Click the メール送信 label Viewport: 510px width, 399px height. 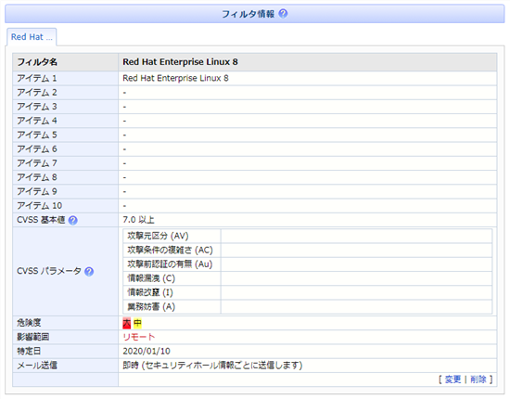[37, 366]
